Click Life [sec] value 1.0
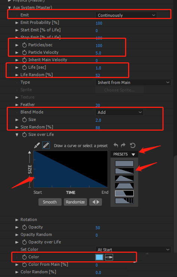The height and width of the screenshot is (277, 177). [98, 68]
